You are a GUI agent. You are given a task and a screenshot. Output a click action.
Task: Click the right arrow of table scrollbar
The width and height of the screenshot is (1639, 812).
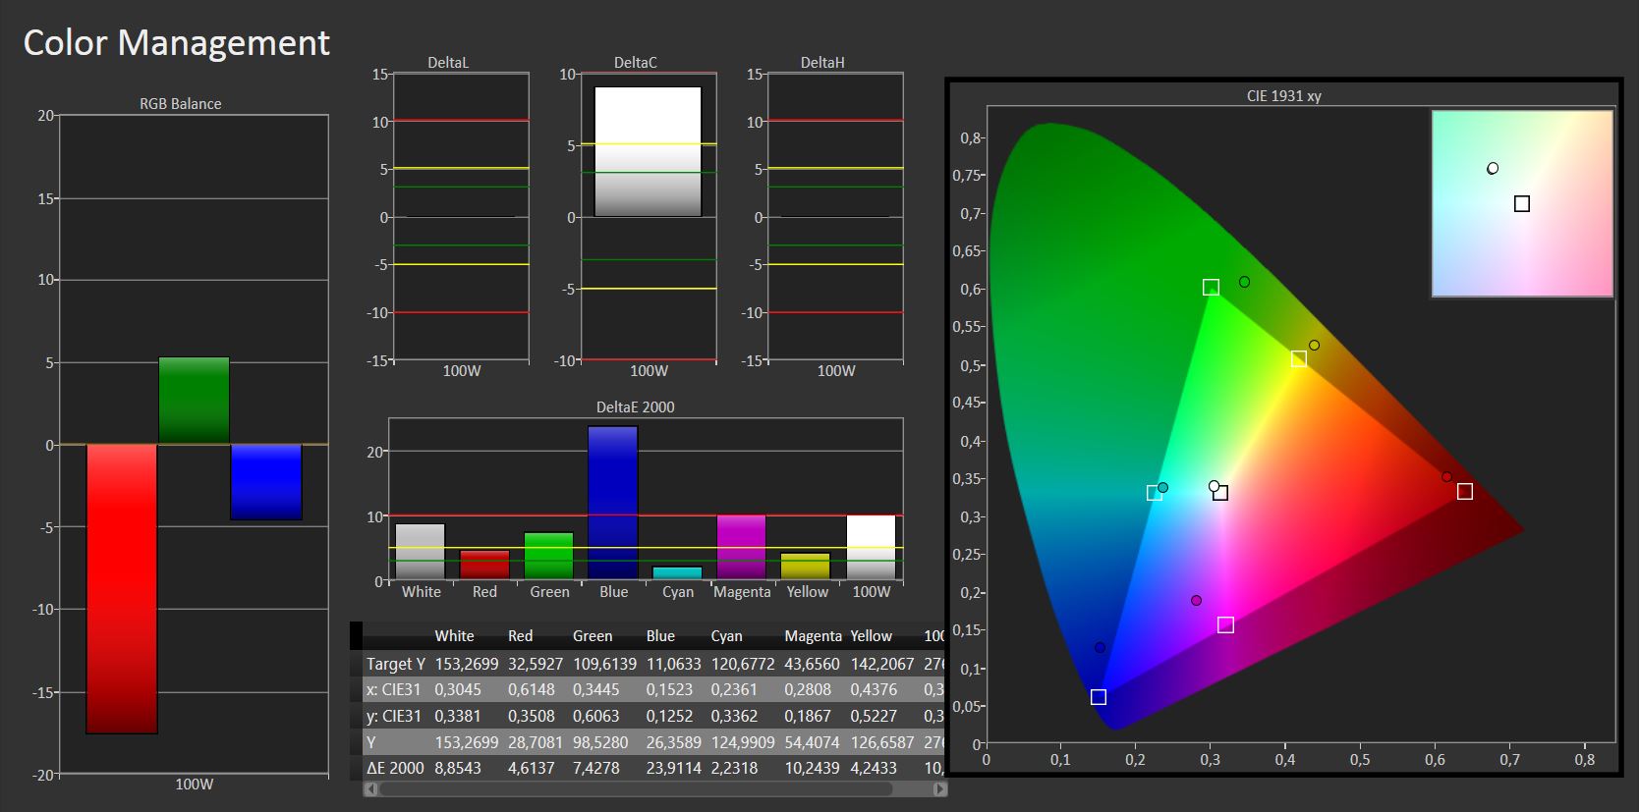(x=940, y=788)
